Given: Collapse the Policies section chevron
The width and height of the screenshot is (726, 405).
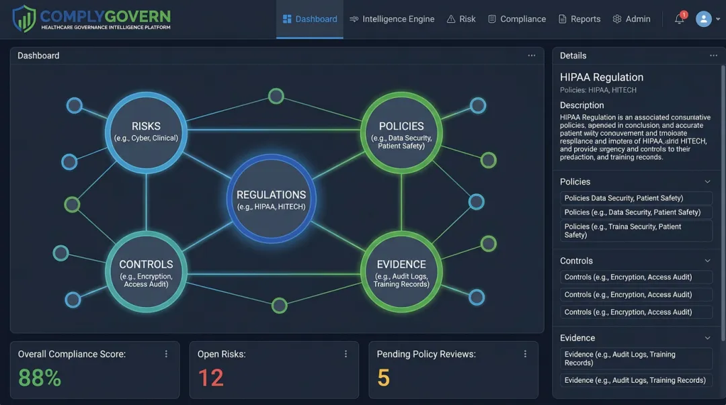Looking at the screenshot, I should (x=707, y=181).
